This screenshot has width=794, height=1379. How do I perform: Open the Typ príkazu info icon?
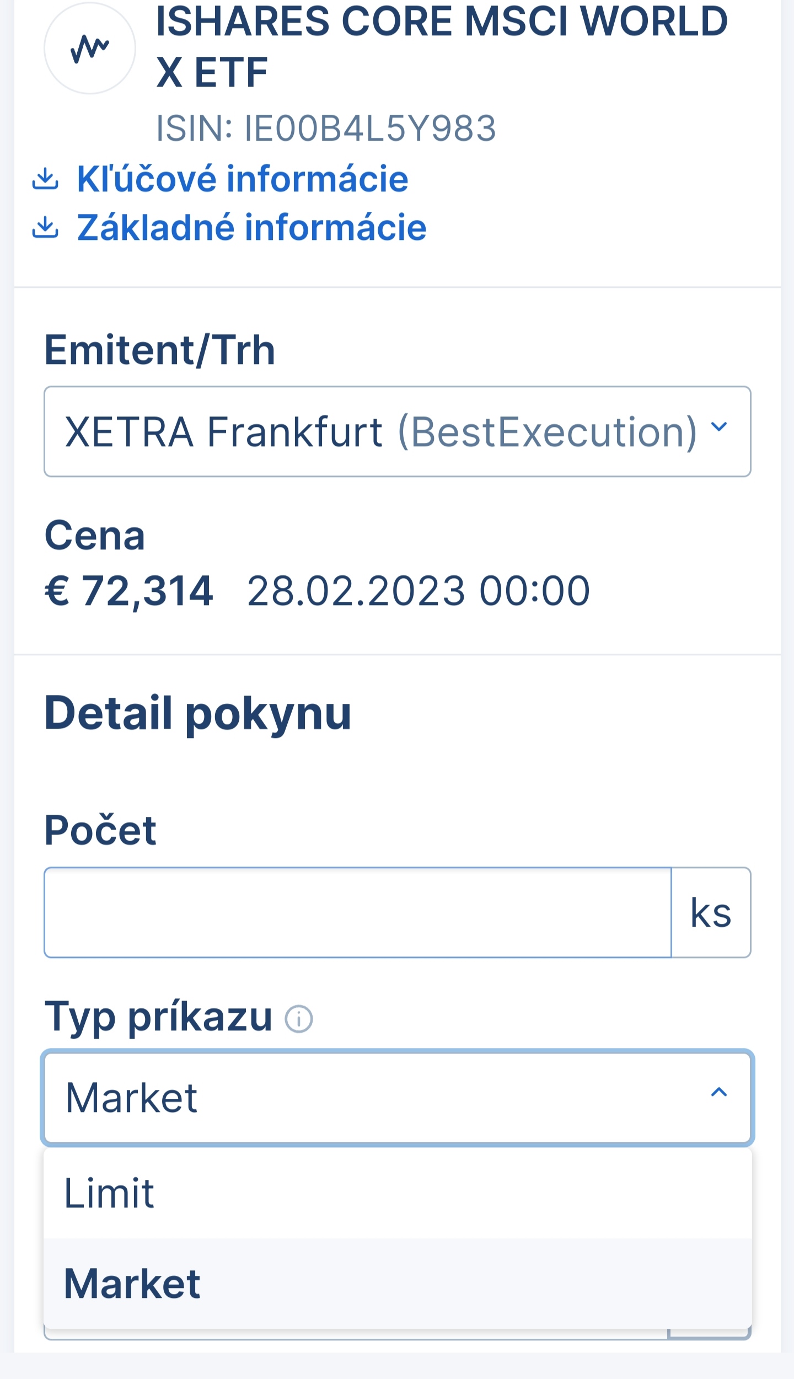point(299,1018)
